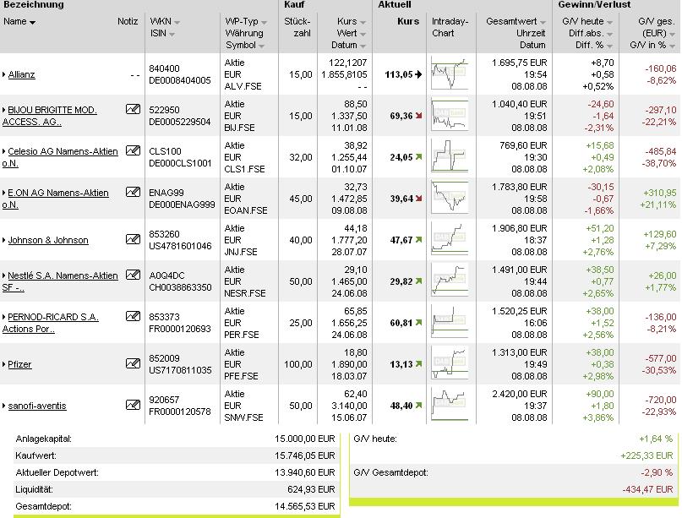
Task: Open note icon for Johnson & Johnson row
Action: 133,239
